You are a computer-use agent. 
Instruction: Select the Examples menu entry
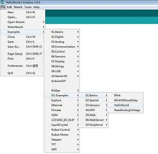coord(22,32)
